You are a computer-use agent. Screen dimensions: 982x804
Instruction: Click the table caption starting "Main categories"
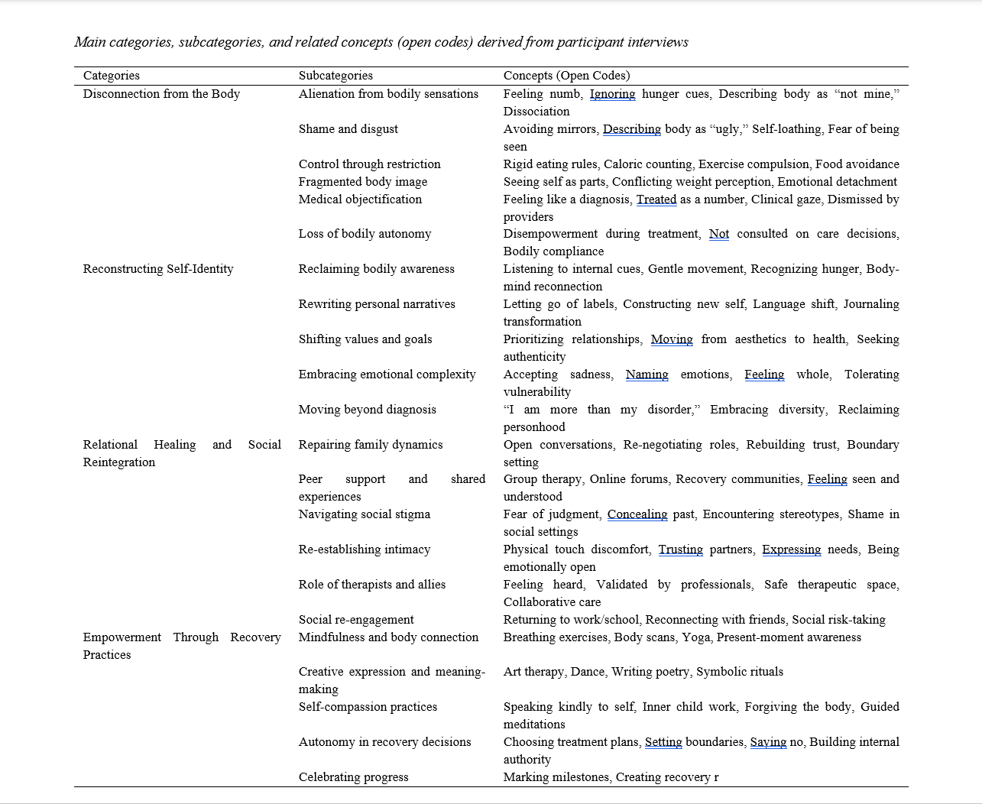click(381, 42)
